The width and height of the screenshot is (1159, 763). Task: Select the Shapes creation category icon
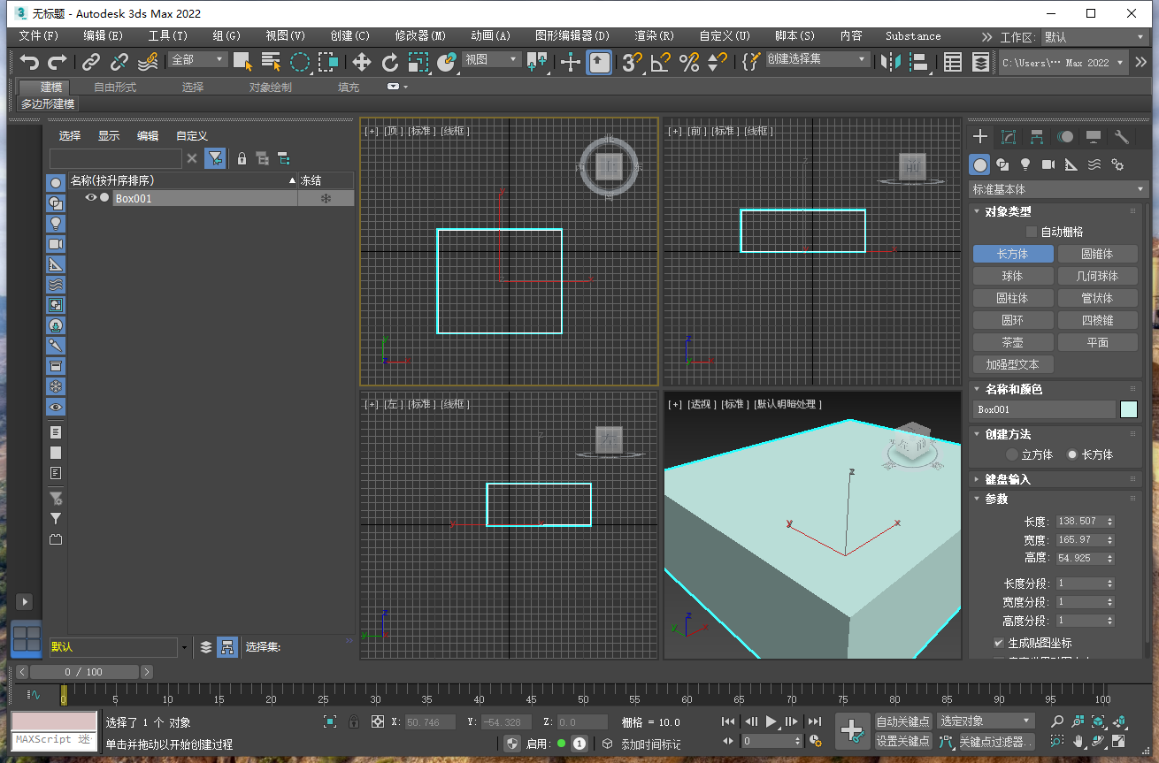[1002, 164]
